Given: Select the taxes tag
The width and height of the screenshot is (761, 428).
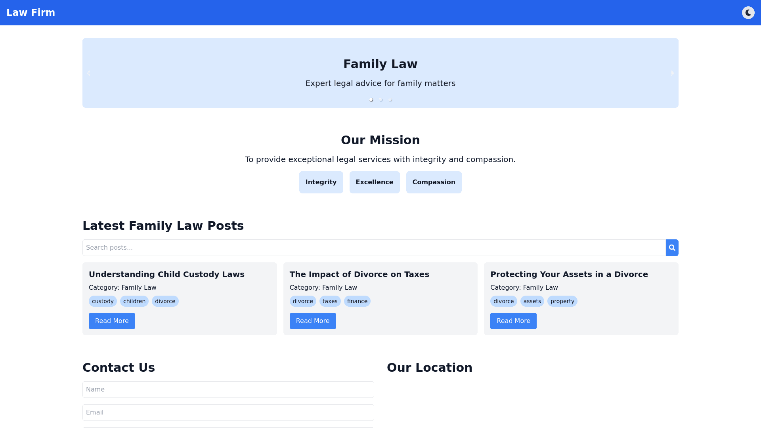Looking at the screenshot, I should 330,301.
